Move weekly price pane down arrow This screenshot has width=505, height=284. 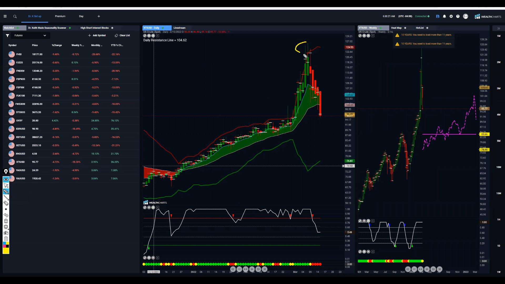click(364, 36)
